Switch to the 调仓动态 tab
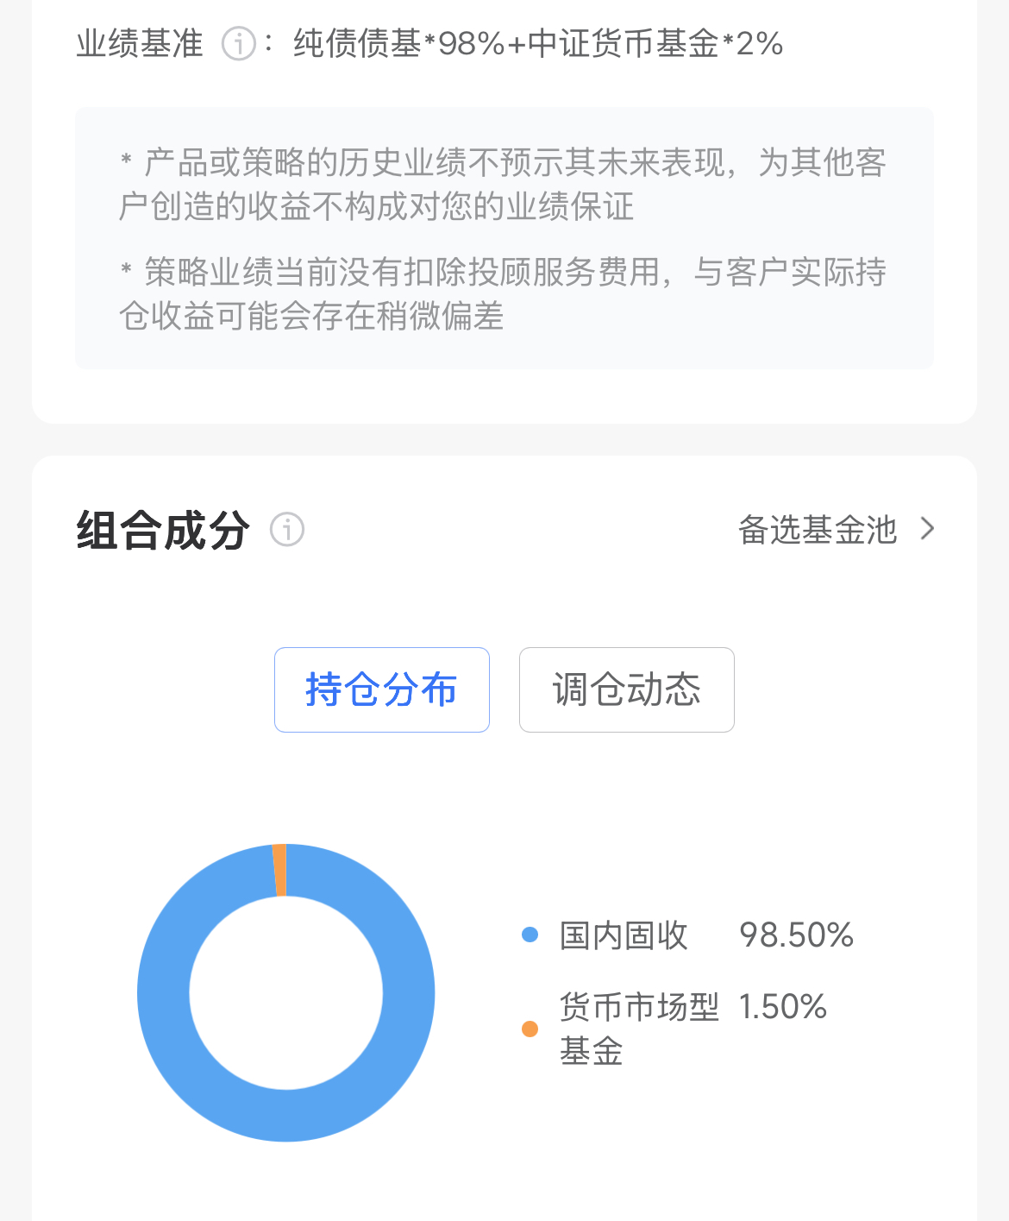This screenshot has height=1221, width=1009. pyautogui.click(x=626, y=689)
